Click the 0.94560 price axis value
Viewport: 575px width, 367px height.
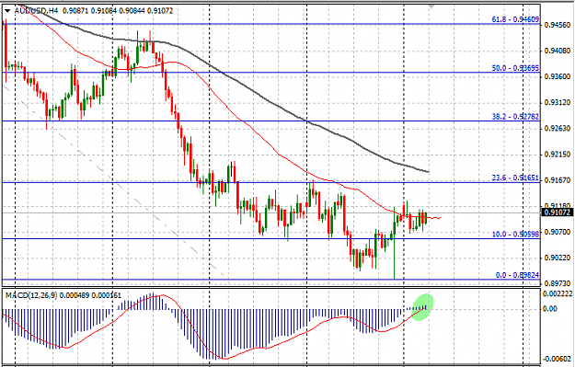pos(558,25)
